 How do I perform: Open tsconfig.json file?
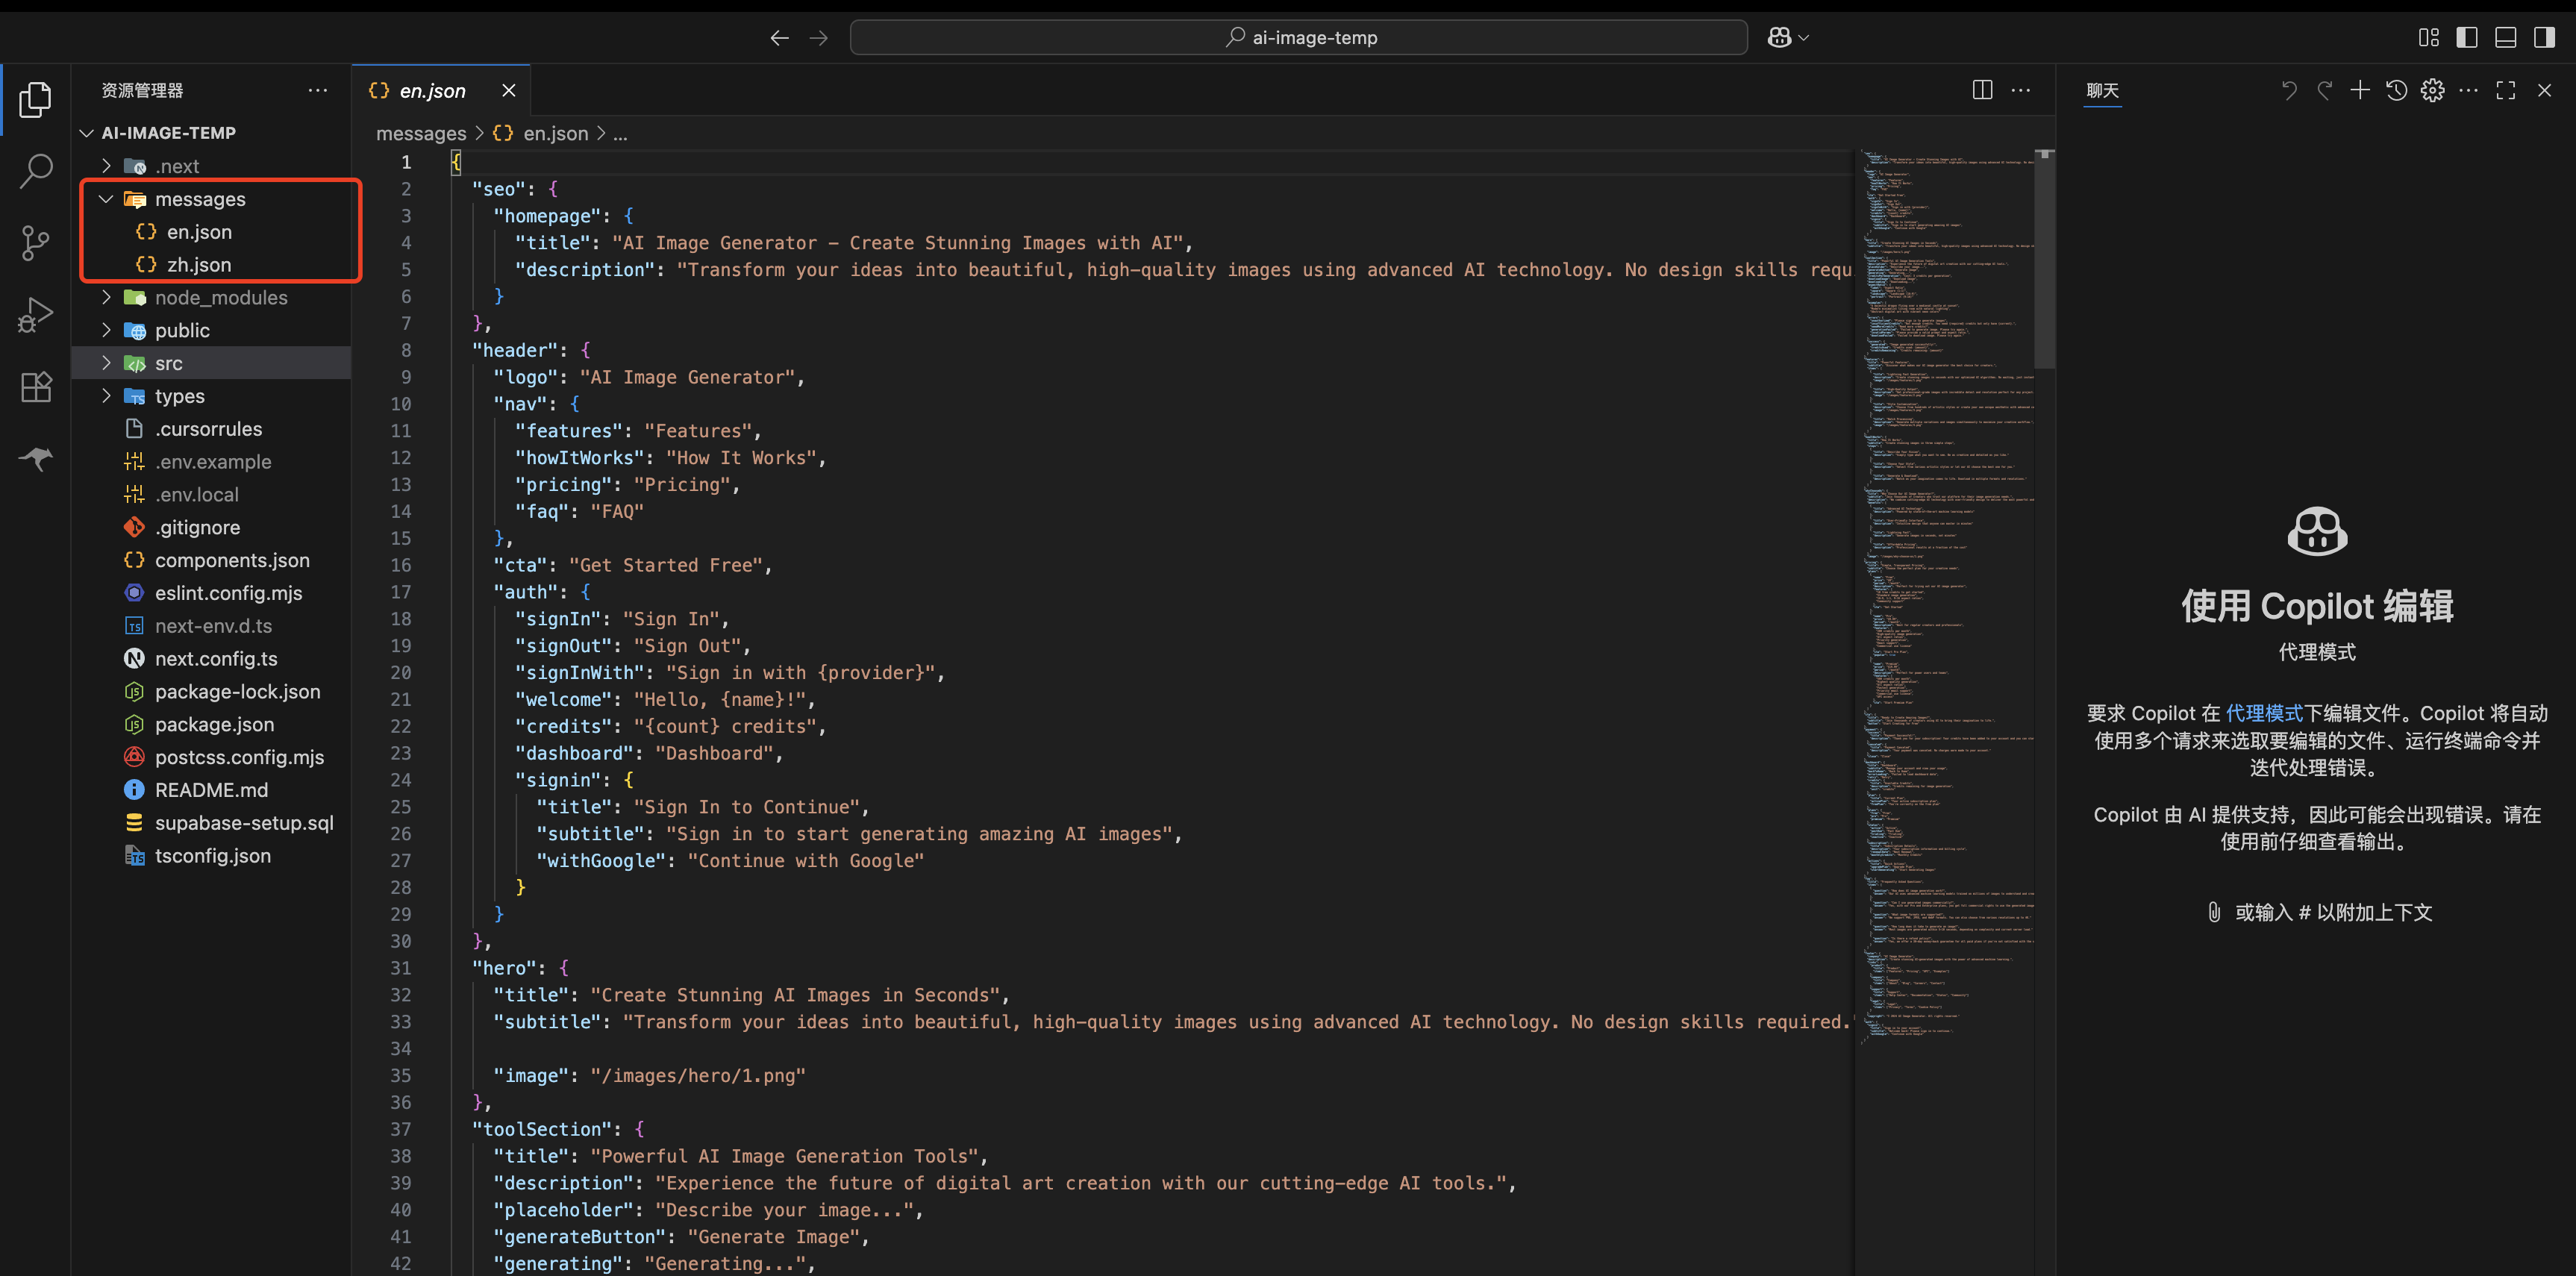tap(213, 856)
